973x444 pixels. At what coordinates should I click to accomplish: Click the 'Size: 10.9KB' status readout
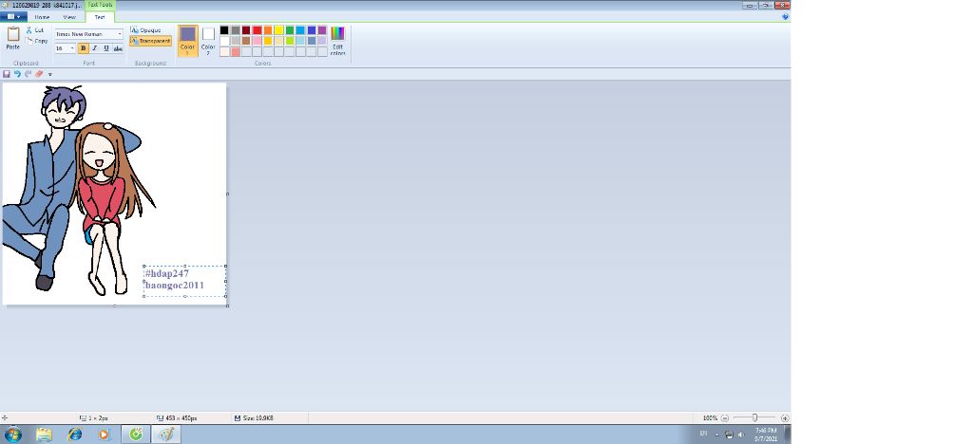[x=255, y=418]
